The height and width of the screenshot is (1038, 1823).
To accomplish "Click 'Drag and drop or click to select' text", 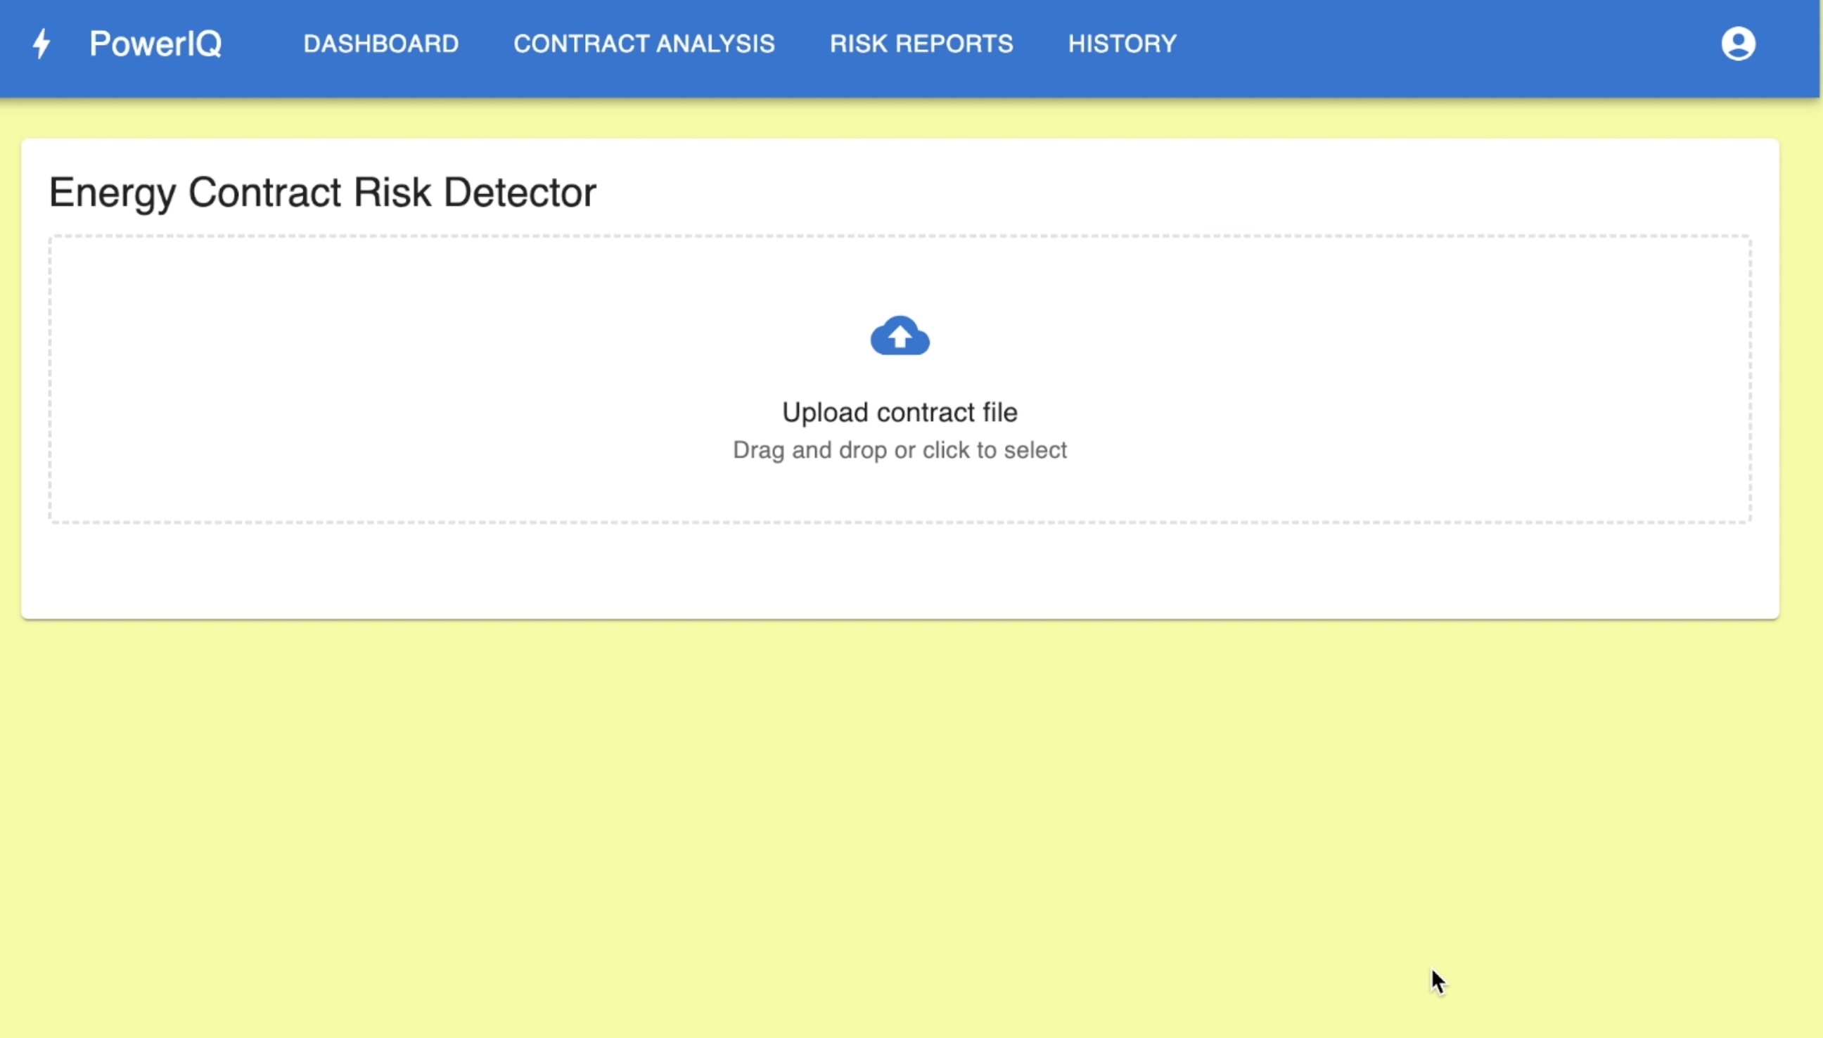I will [900, 450].
